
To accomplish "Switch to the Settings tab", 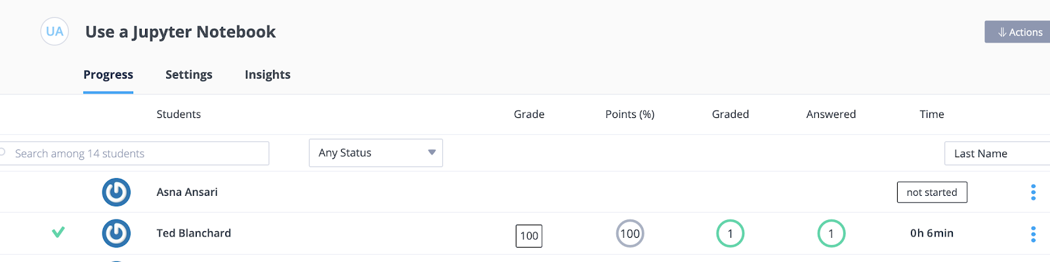I will 189,75.
